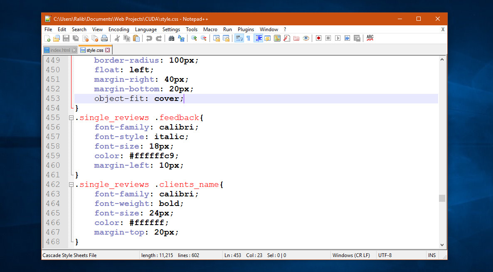This screenshot has width=493, height=272.
Task: Click INS to toggle overwrite mode
Action: (x=432, y=255)
